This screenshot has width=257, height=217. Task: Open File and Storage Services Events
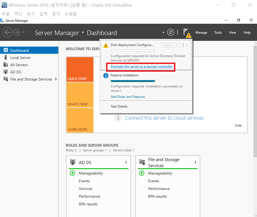(154, 181)
